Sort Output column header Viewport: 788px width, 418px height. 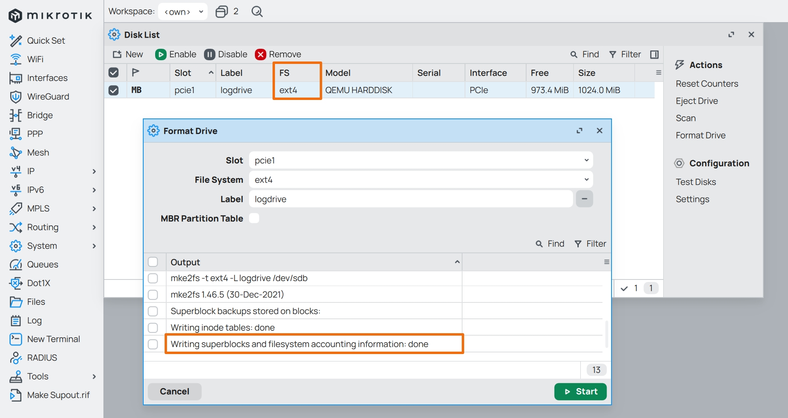click(x=314, y=262)
